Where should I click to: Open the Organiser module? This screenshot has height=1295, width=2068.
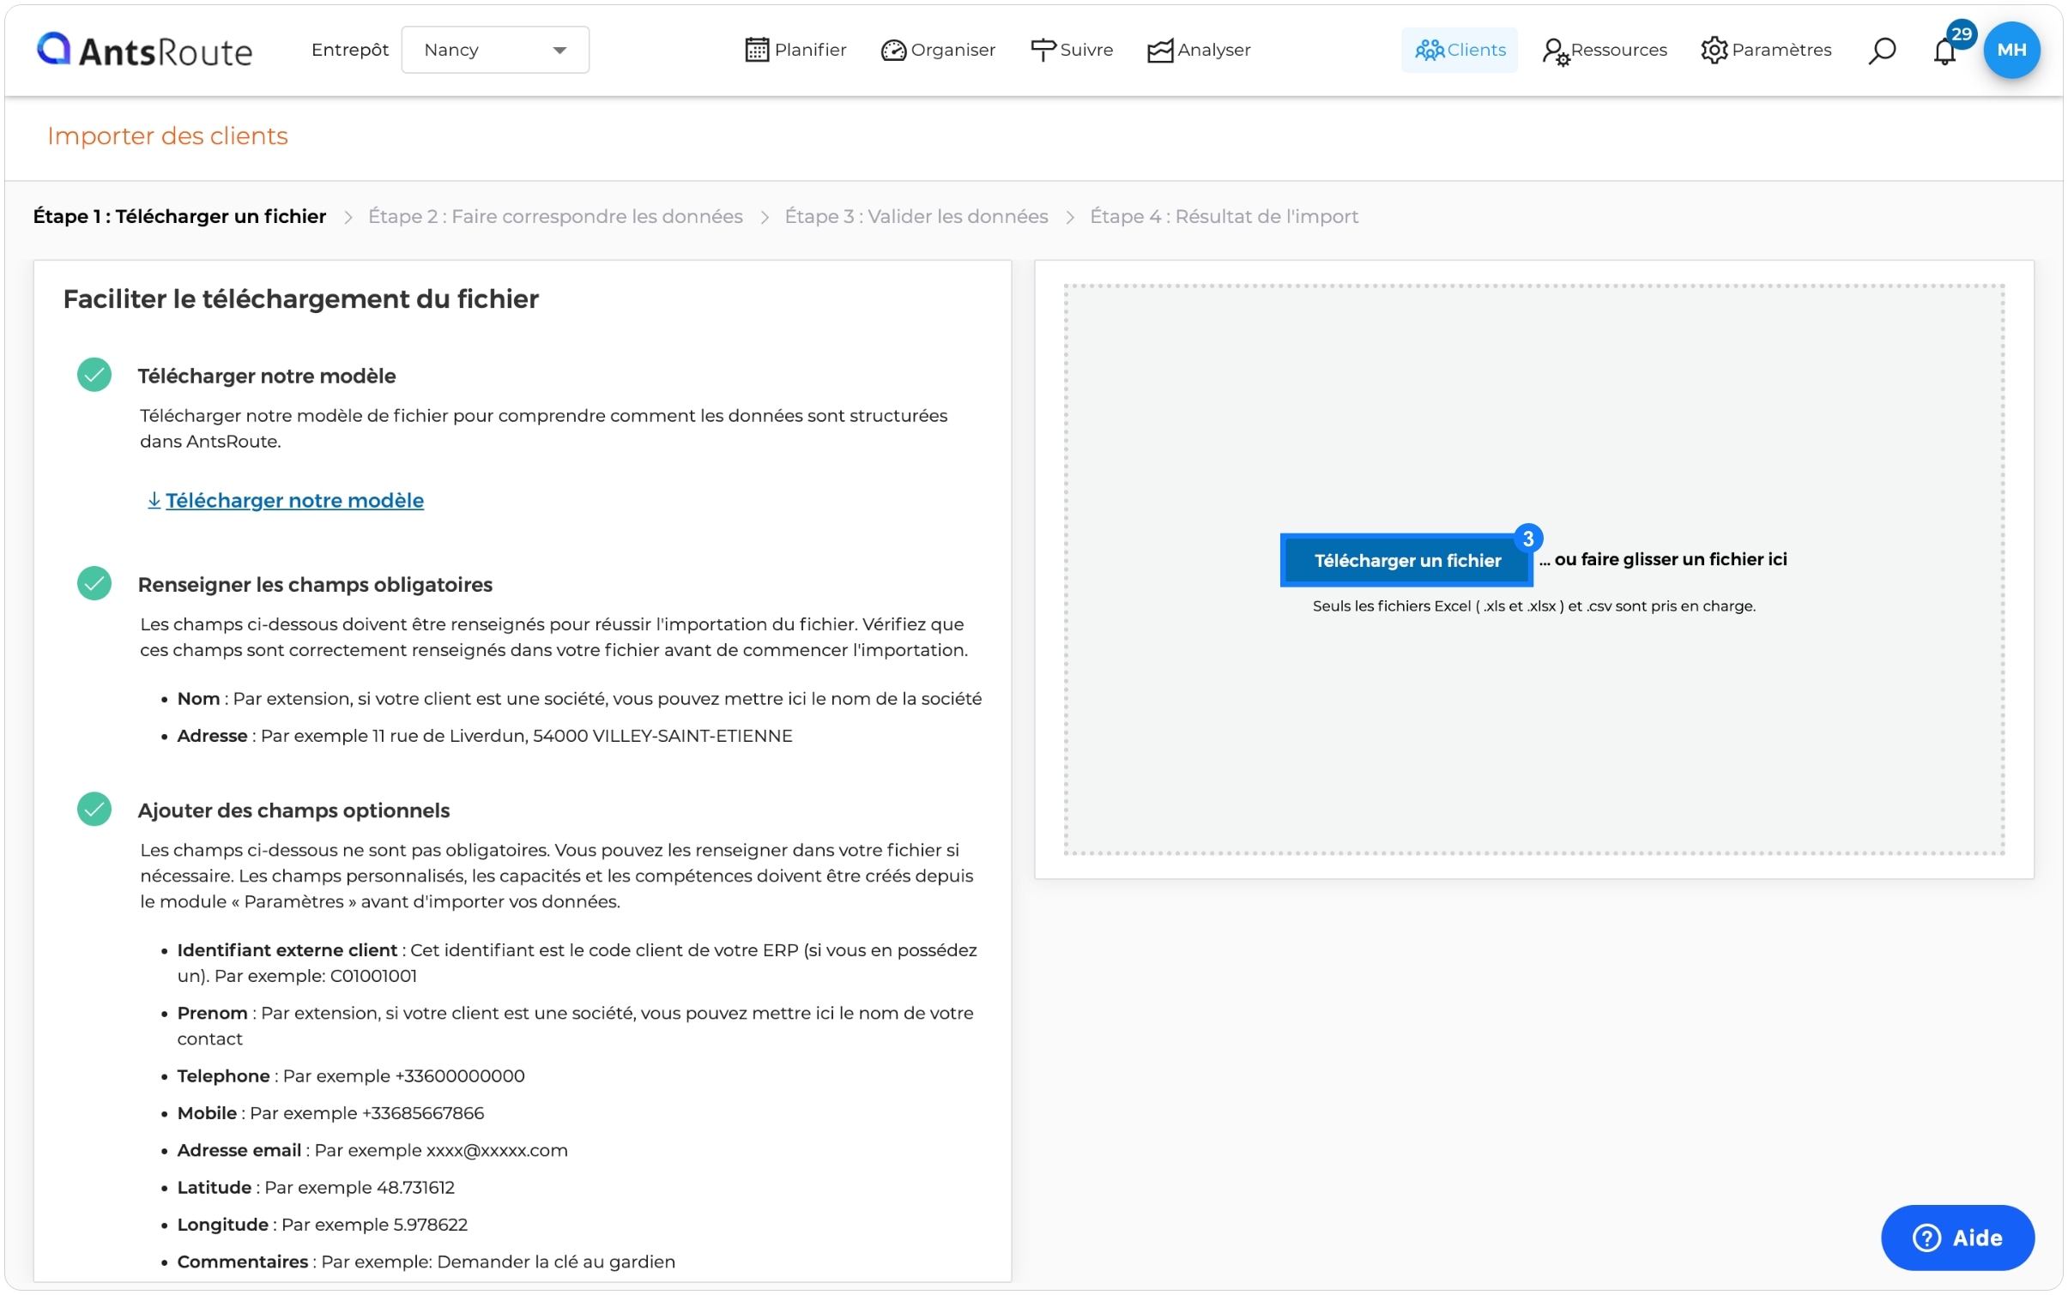click(938, 50)
